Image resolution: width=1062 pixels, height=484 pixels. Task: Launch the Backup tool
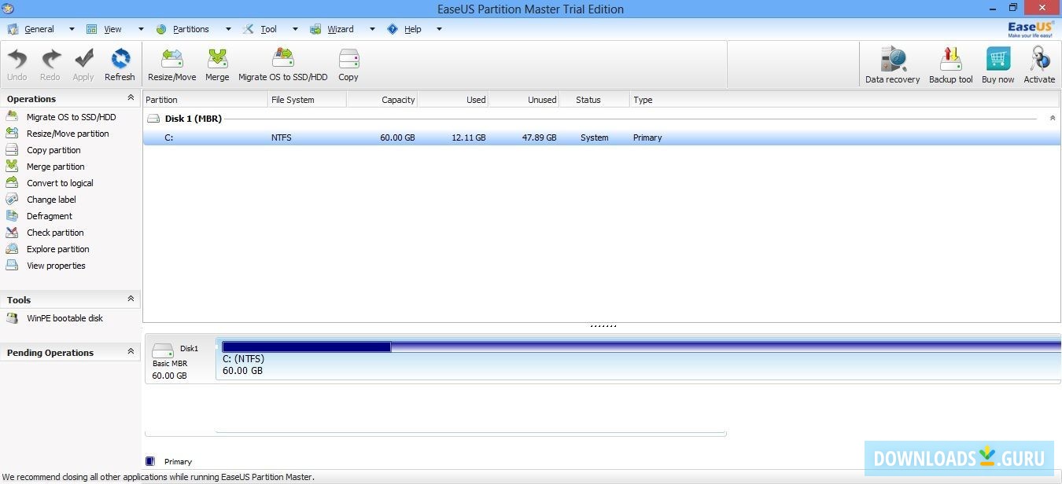click(950, 64)
